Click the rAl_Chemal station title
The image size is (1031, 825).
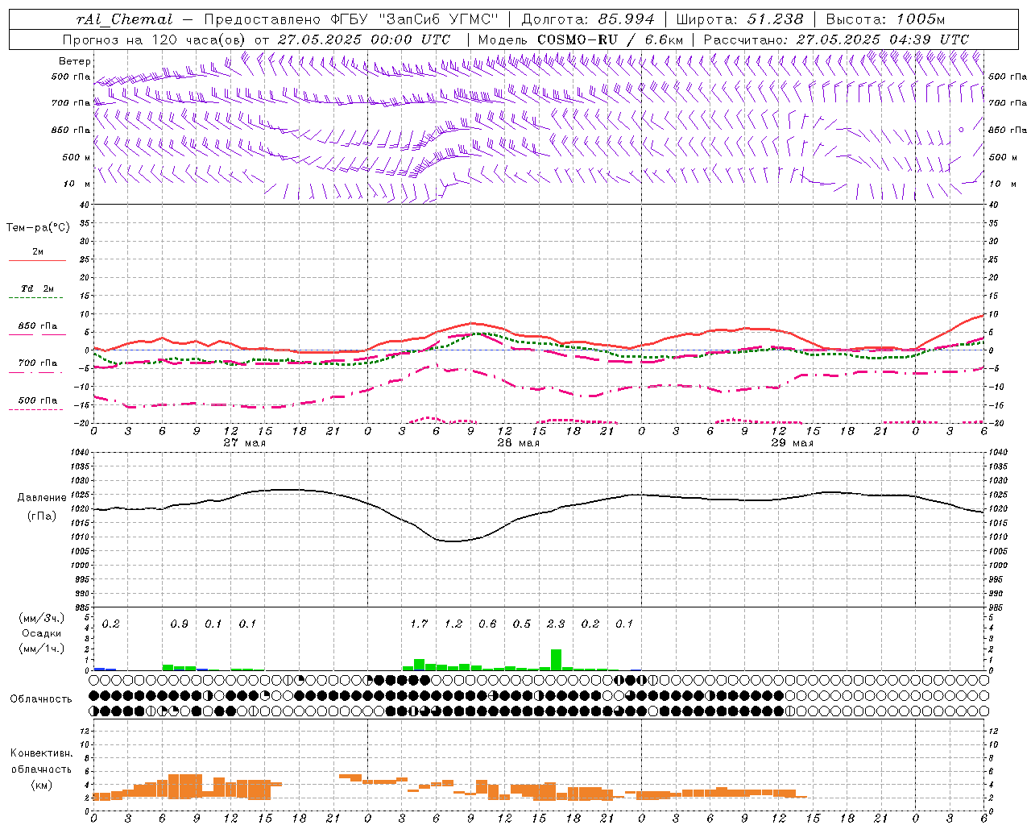tap(124, 19)
